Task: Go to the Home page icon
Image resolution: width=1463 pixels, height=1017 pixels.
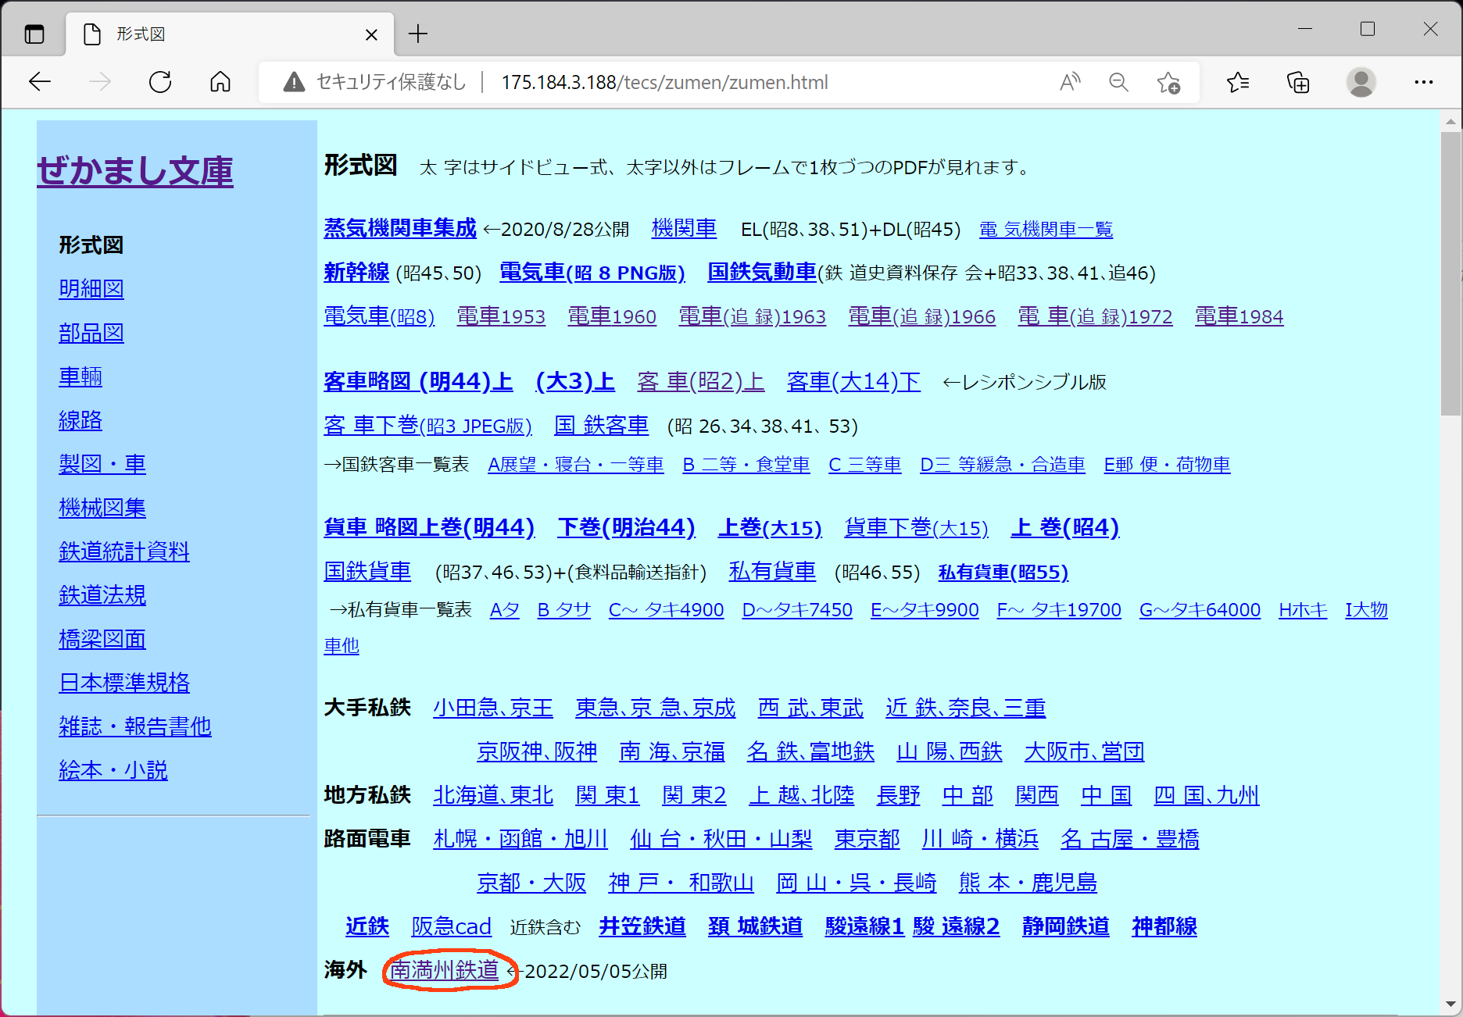Action: [x=220, y=82]
